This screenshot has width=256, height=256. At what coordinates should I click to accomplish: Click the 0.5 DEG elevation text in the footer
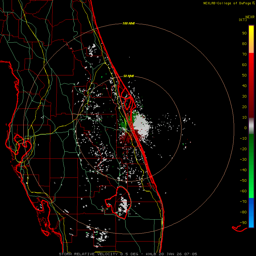click(x=129, y=254)
